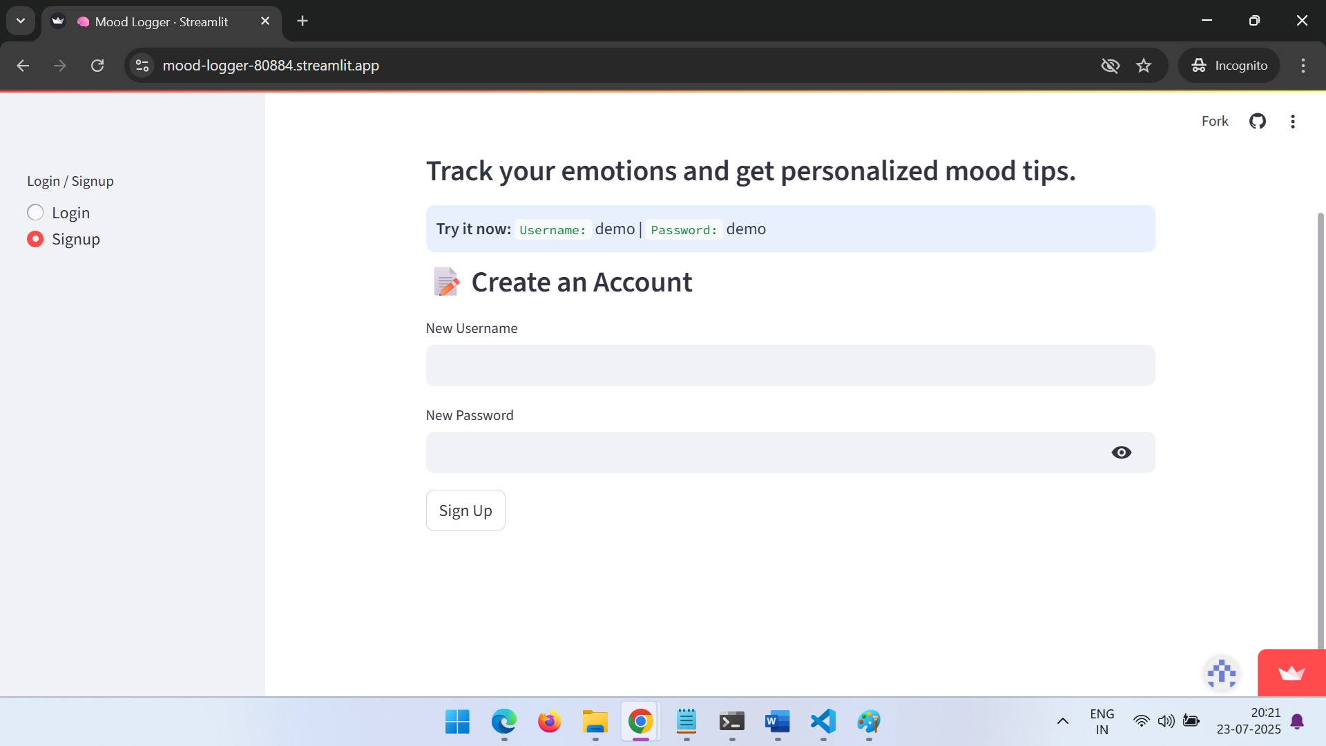Click the tracking protection eye icon
The height and width of the screenshot is (746, 1326).
click(x=1110, y=66)
